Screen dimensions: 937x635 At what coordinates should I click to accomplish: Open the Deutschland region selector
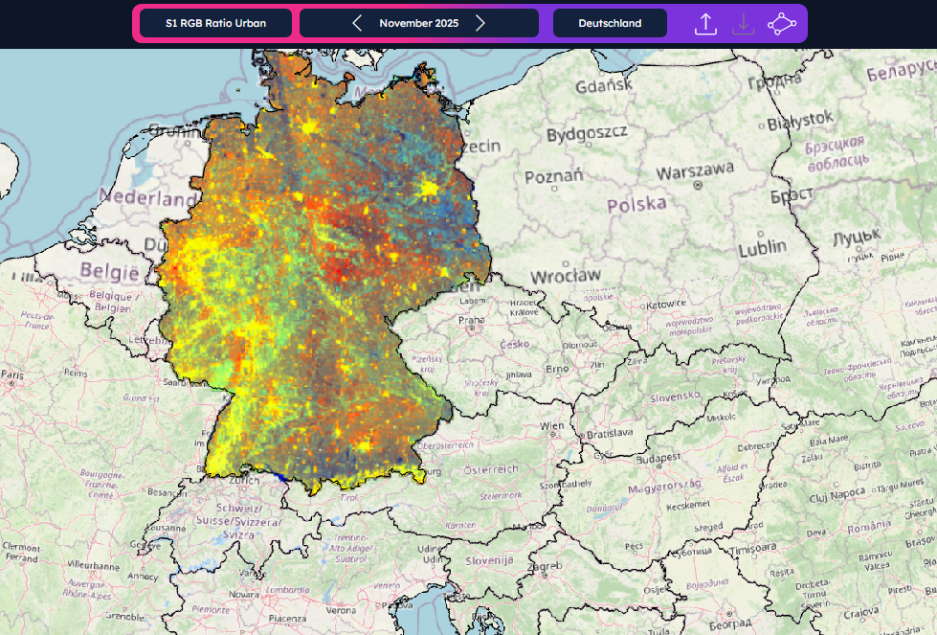[610, 23]
